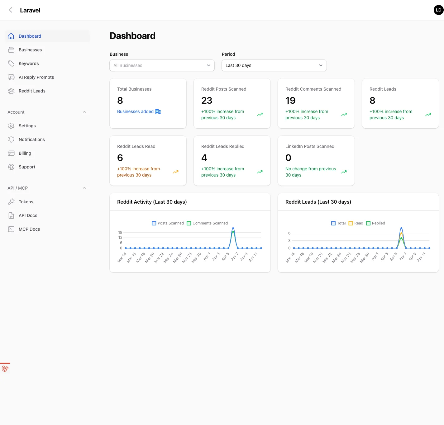Open AI Reply Prompts via its chat icon
Screen dimensions: 444x425
[x=11, y=77]
